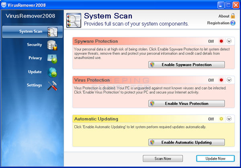Select System Scan in the sidebar
241x168 pixels.
33,32
